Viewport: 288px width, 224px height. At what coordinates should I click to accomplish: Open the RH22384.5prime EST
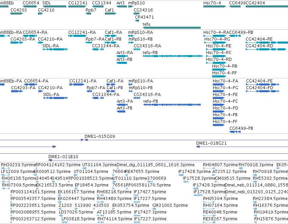click(x=254, y=202)
